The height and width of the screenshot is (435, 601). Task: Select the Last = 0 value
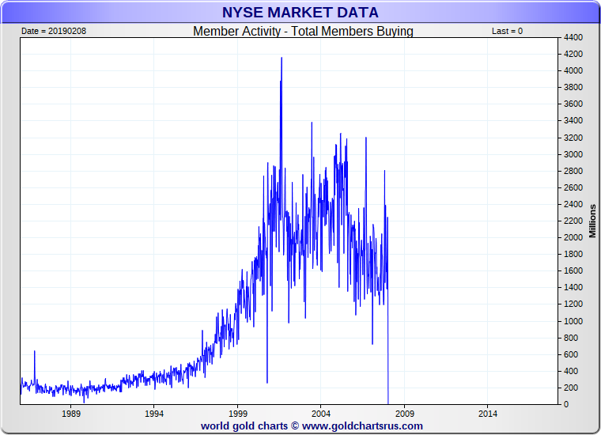tap(507, 31)
